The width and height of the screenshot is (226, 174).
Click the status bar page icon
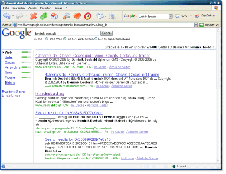(3, 166)
